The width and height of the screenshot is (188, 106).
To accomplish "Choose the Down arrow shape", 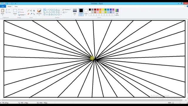I will [x=45, y=14].
